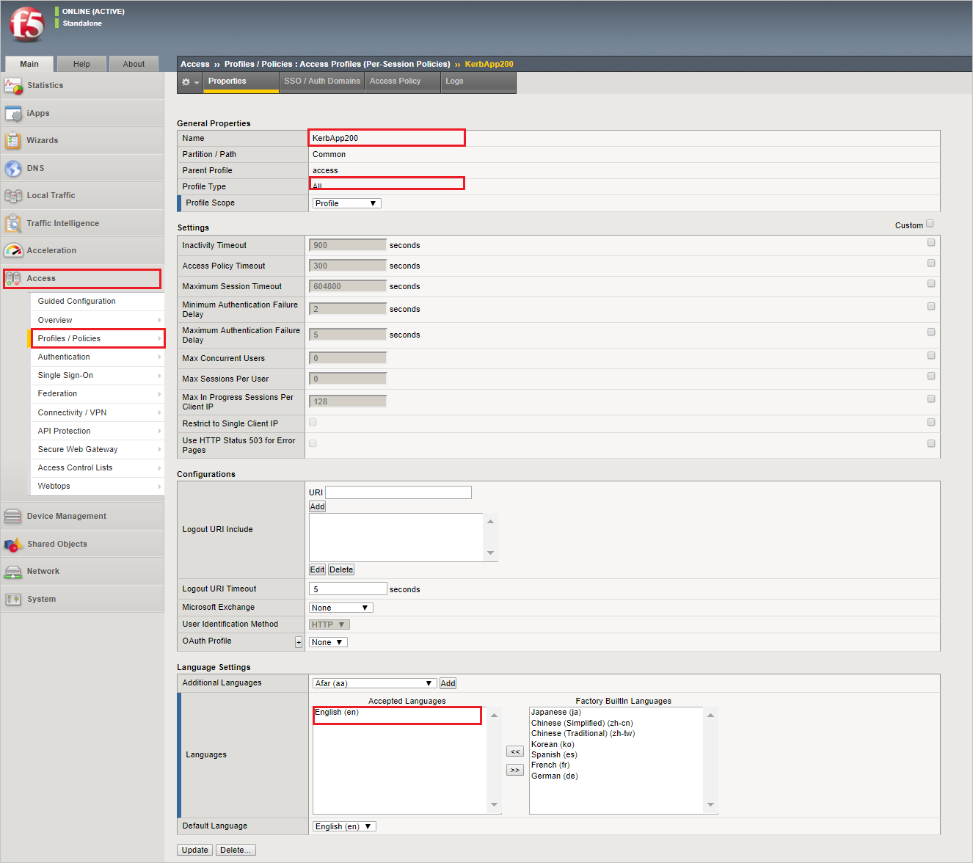
Task: Click the Shared Objects icon
Action: click(x=13, y=545)
